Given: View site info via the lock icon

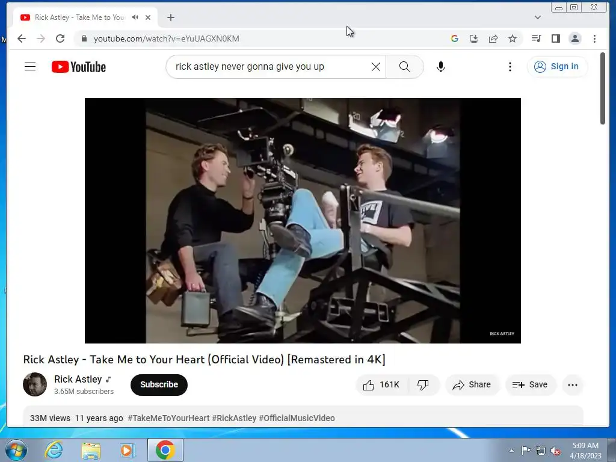Looking at the screenshot, I should point(84,38).
